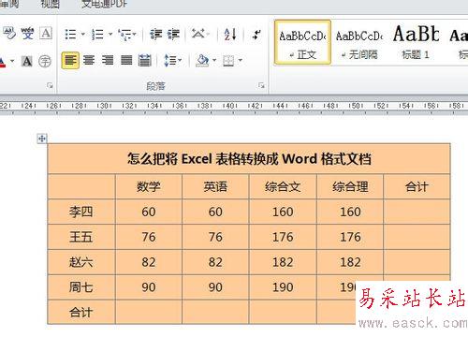Open the 段落 dialog launcher
This screenshot has height=337, width=468.
coord(261,85)
